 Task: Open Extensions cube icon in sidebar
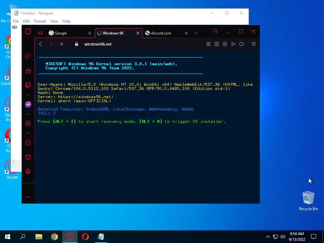click(28, 157)
